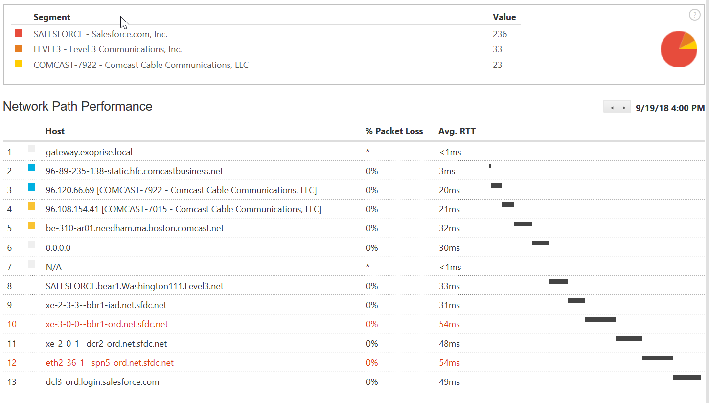Click the latency bar for xe-3-0-0--bbr1-ord hop

pyautogui.click(x=600, y=320)
